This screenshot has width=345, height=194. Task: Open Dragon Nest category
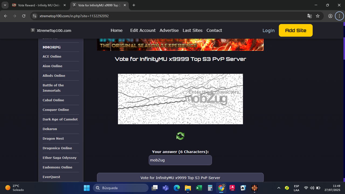tap(53, 138)
